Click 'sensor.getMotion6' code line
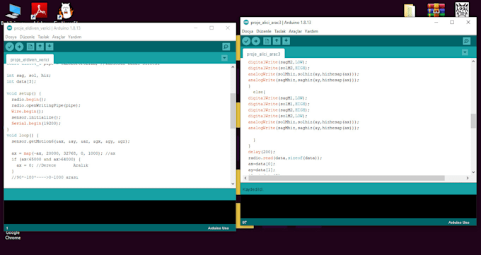 [x=71, y=141]
